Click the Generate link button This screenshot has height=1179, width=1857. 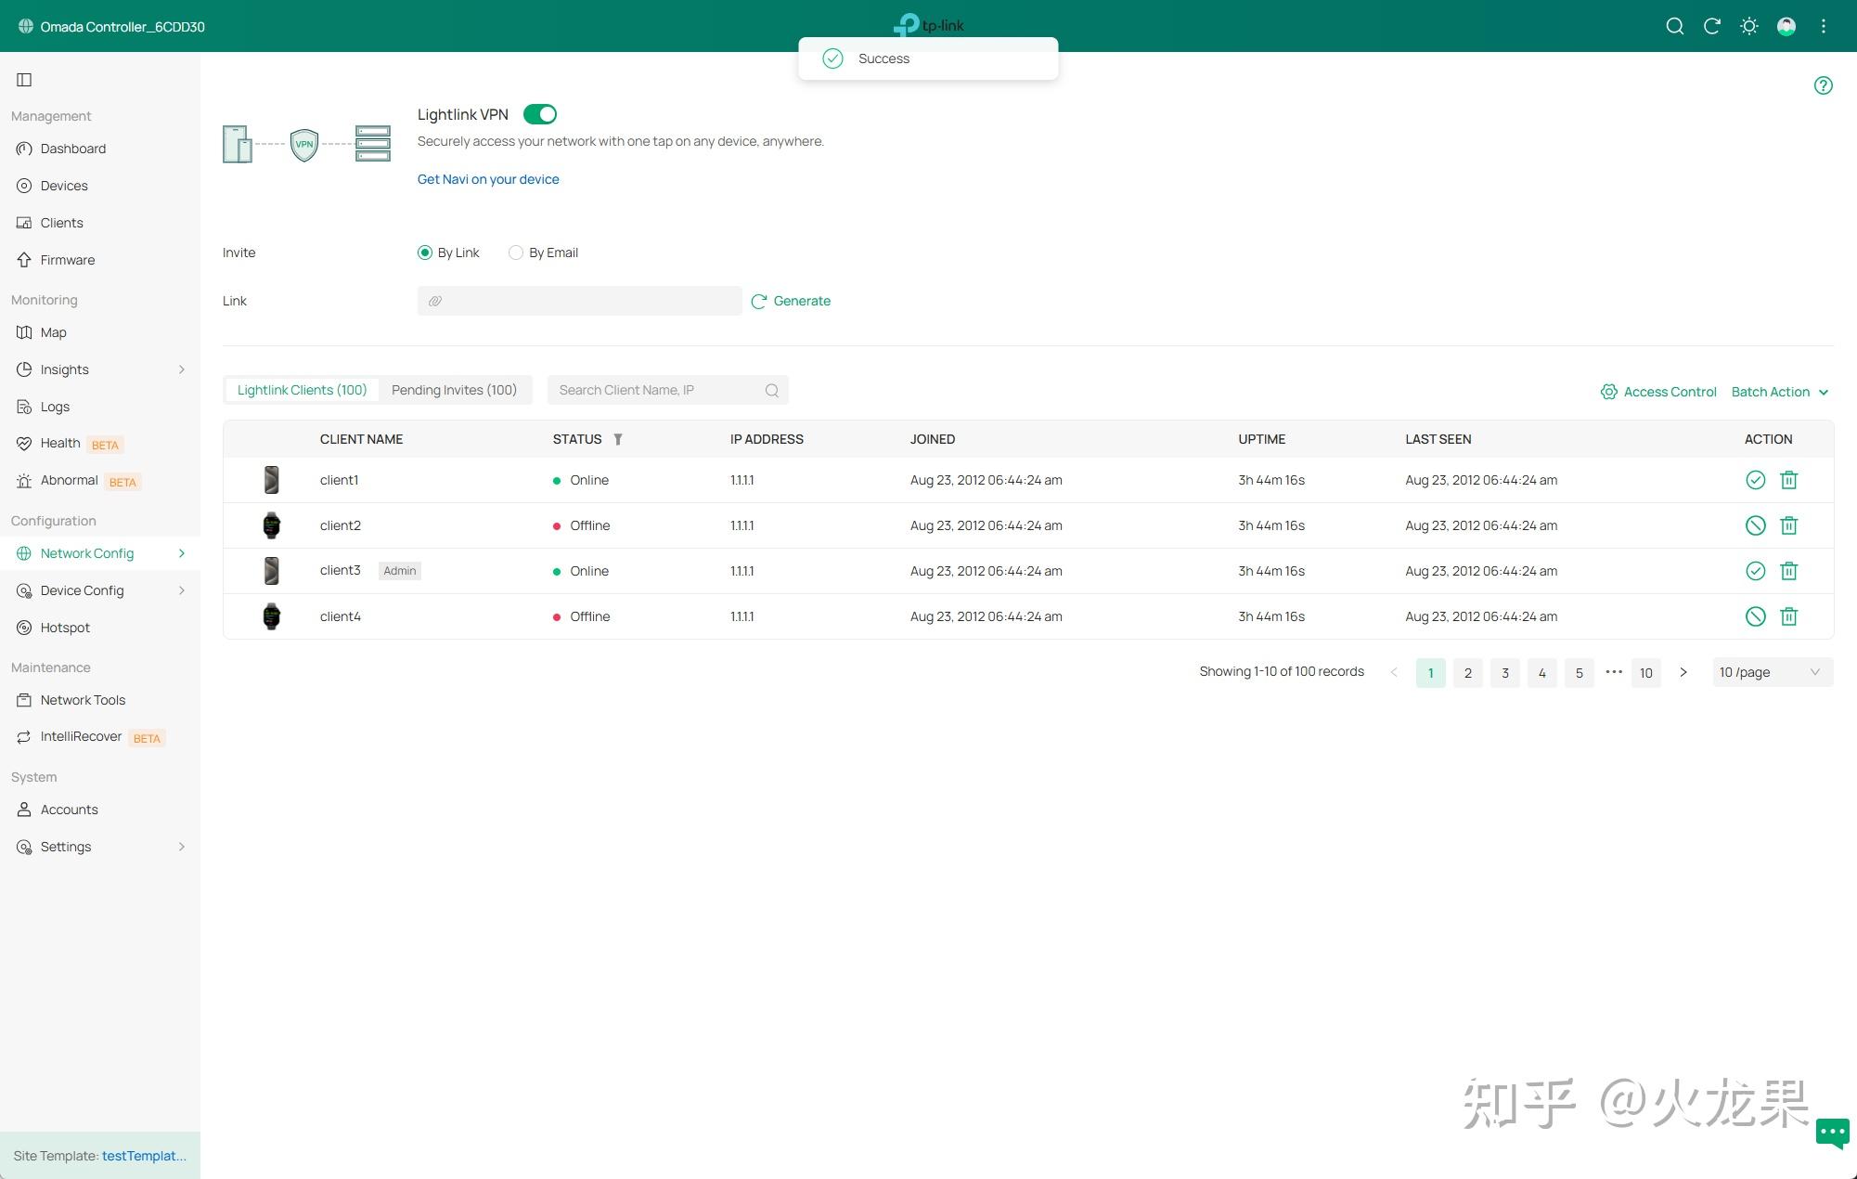[791, 301]
